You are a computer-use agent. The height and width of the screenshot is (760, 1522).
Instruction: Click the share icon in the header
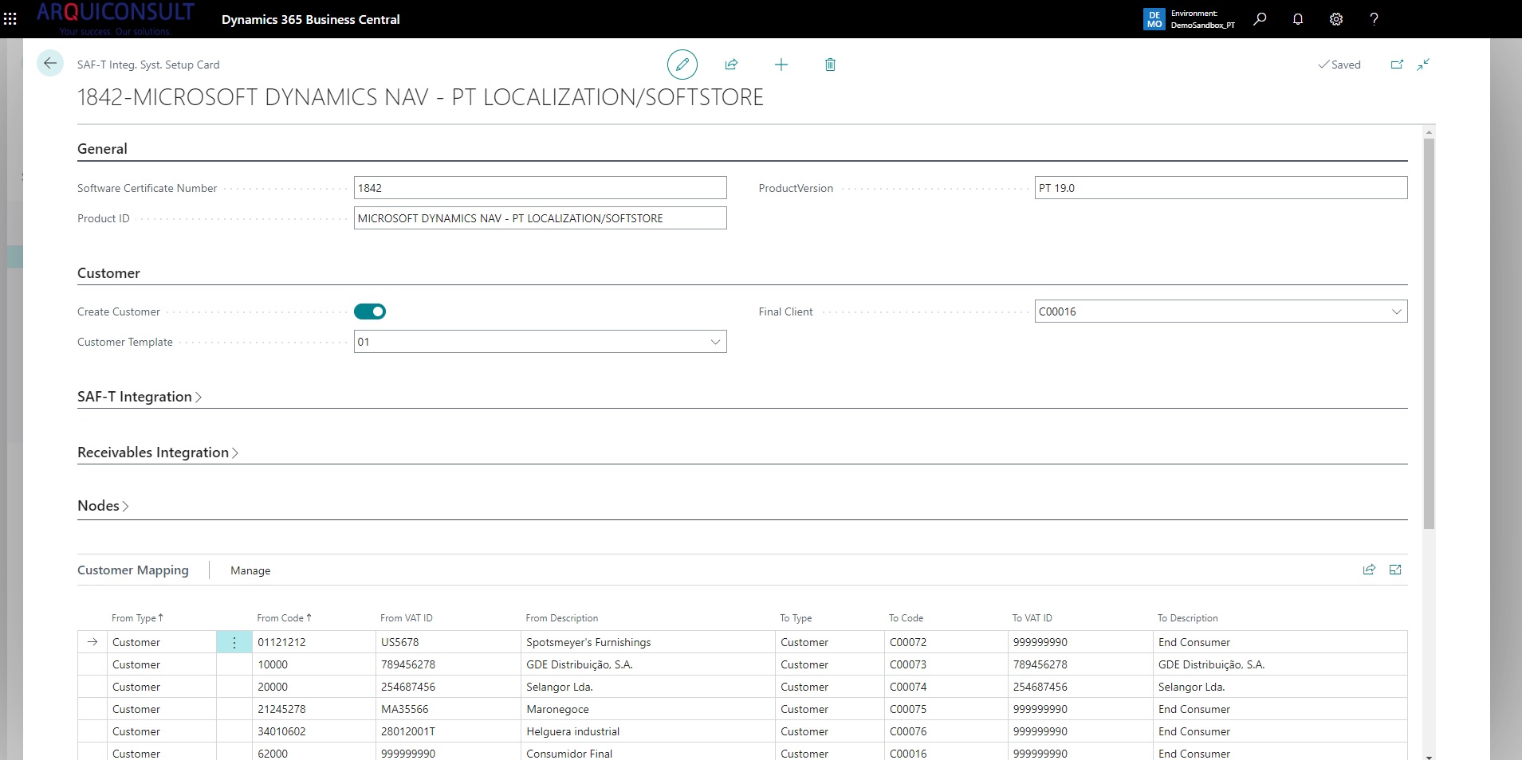(x=731, y=65)
